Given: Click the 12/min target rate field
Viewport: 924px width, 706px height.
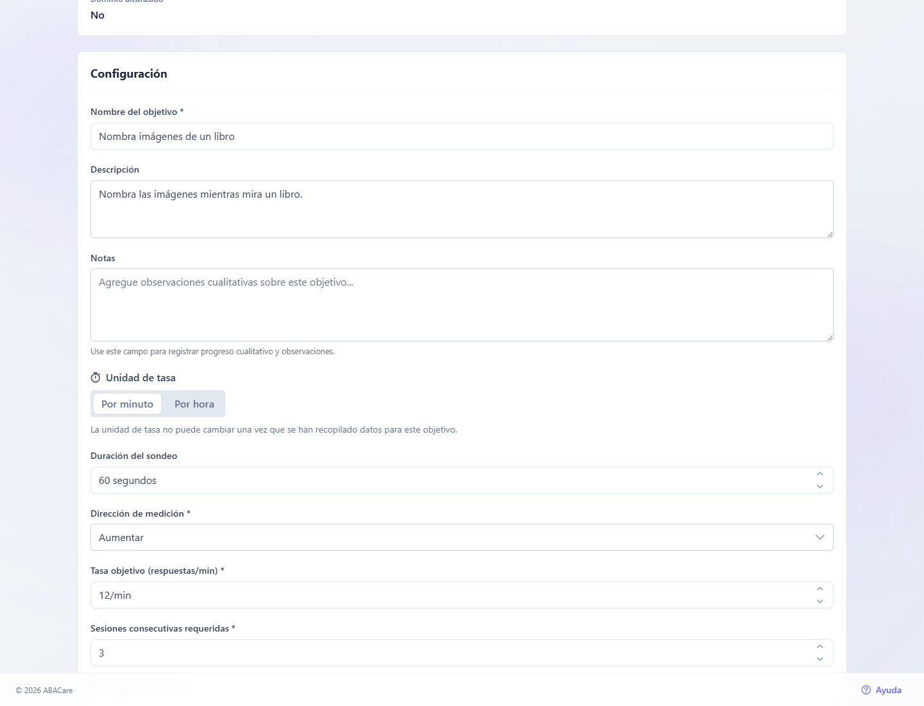Looking at the screenshot, I should (462, 595).
